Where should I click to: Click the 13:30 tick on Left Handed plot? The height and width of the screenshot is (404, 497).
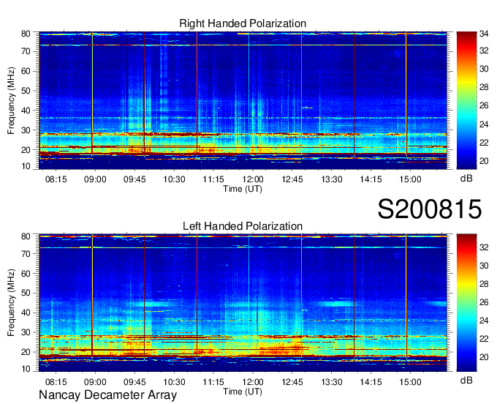tap(332, 382)
